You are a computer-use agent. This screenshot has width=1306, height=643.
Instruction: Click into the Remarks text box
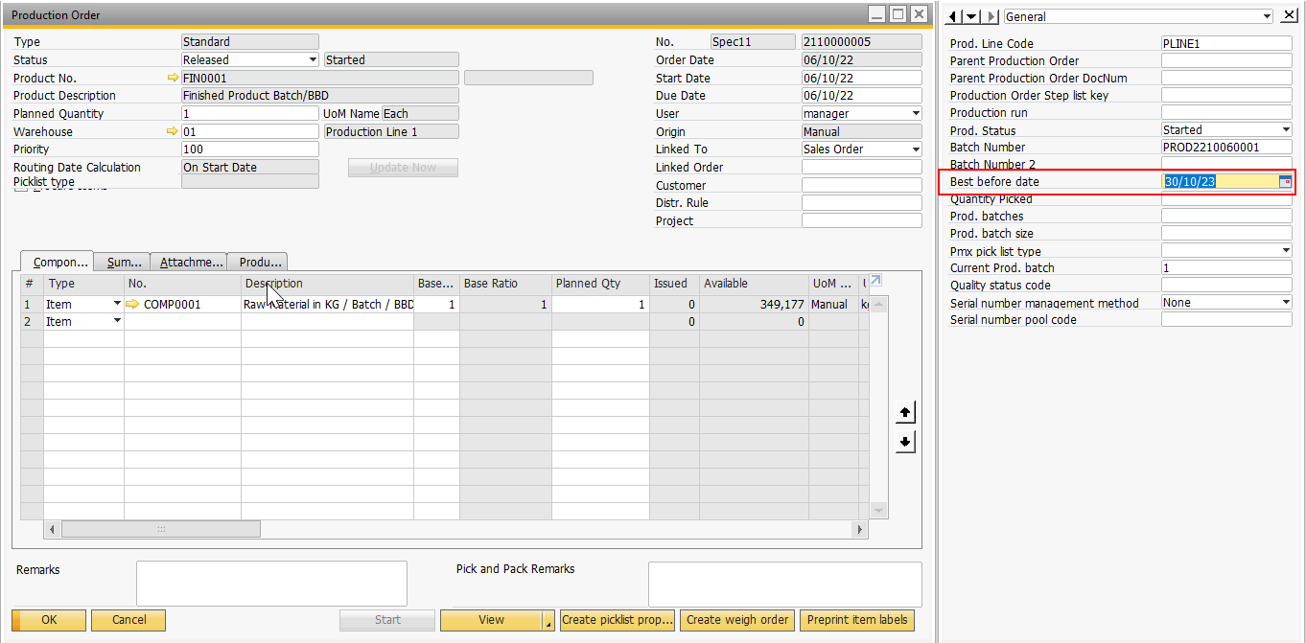click(271, 584)
